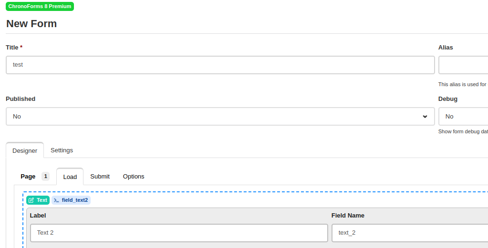Screen dimensions: 488x248
Task: Switch to the Settings tab
Action: (62, 150)
